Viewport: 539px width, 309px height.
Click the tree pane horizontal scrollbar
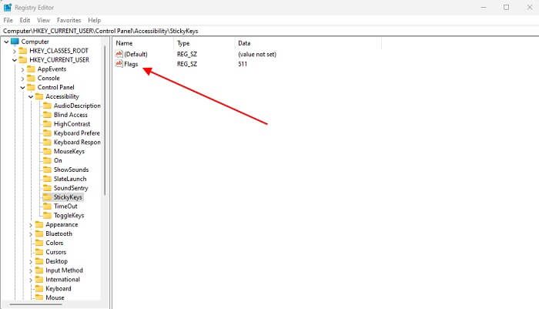[x=35, y=304]
